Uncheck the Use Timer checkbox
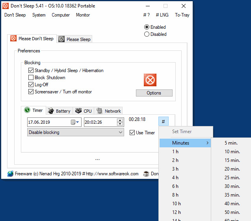The image size is (251, 221). pos(132,132)
